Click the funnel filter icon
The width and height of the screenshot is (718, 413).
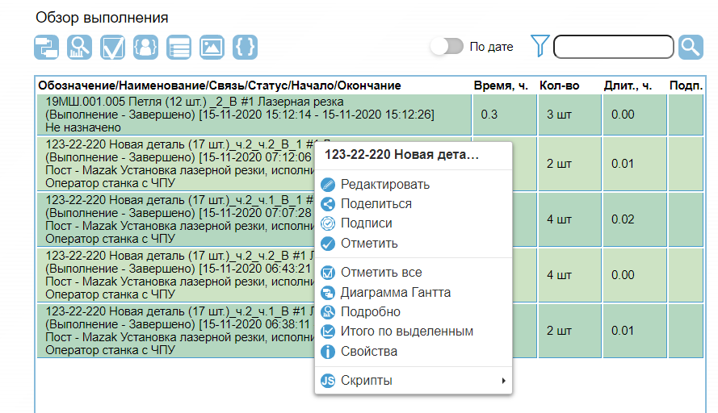pos(540,47)
